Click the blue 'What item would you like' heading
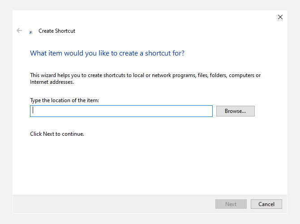Viewport: 300px width, 224px height. 107,53
